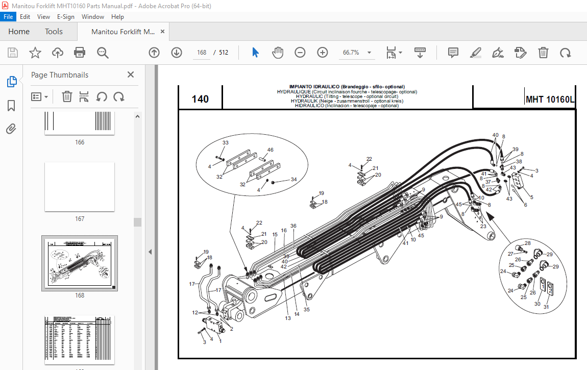The image size is (587, 370).
Task: Go to the previous page
Action: coord(154,53)
